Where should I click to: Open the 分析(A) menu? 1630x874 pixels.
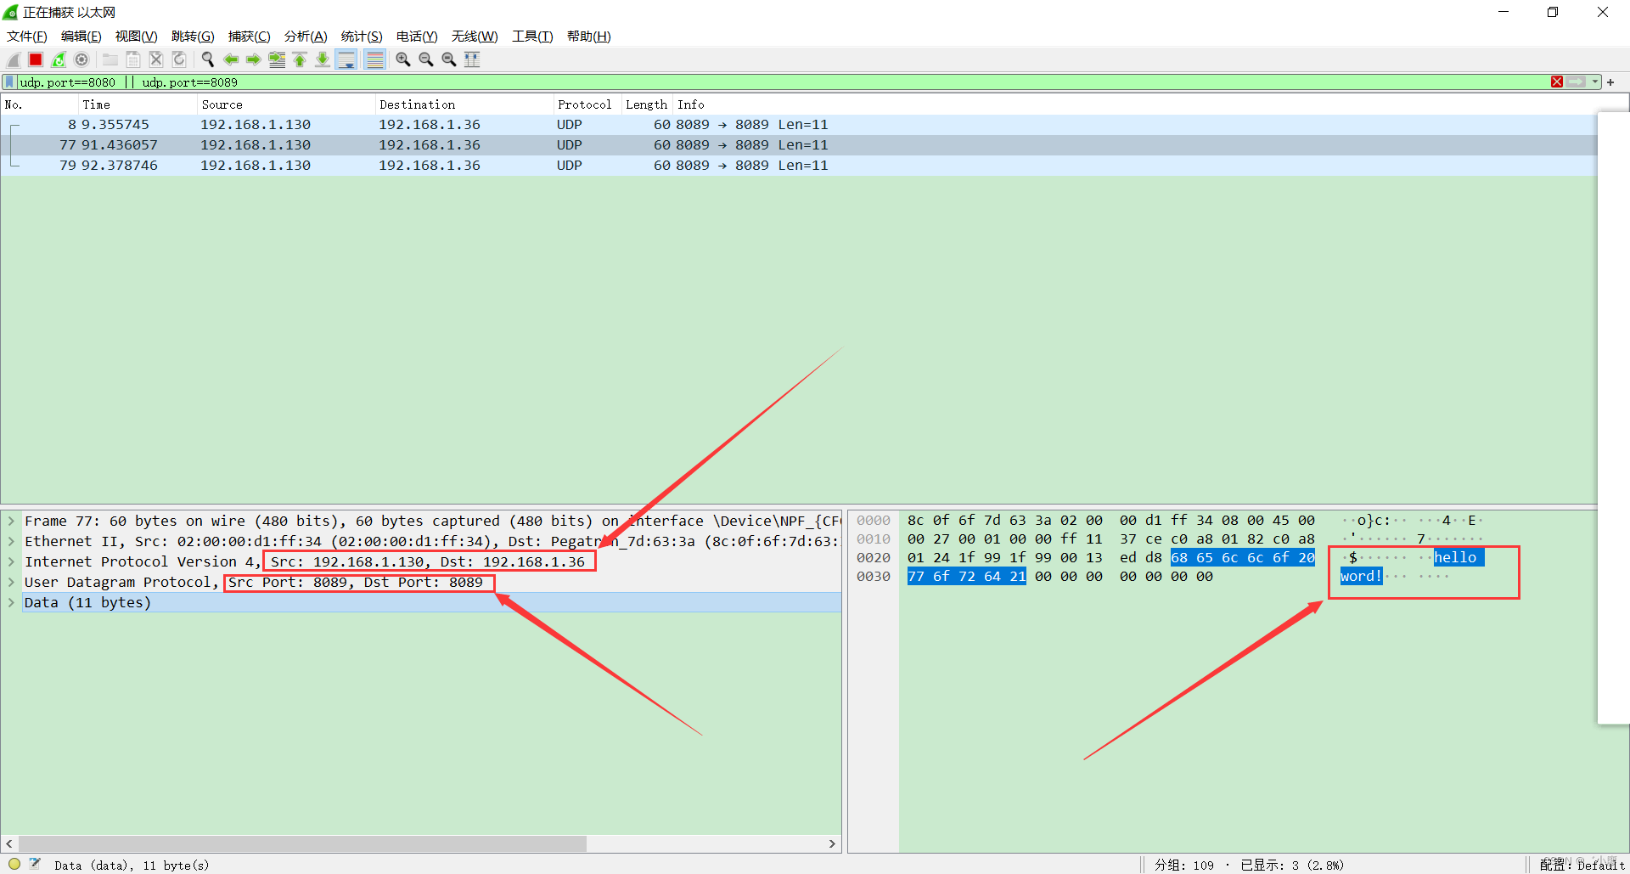(x=306, y=37)
